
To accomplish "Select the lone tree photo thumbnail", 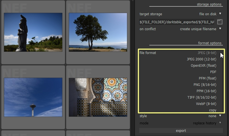I will click(x=98, y=32).
